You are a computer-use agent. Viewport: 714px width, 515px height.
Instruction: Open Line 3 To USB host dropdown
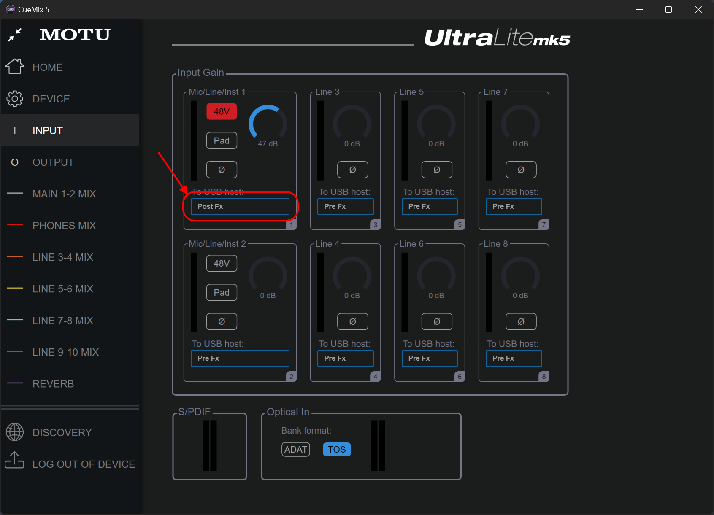pyautogui.click(x=346, y=207)
